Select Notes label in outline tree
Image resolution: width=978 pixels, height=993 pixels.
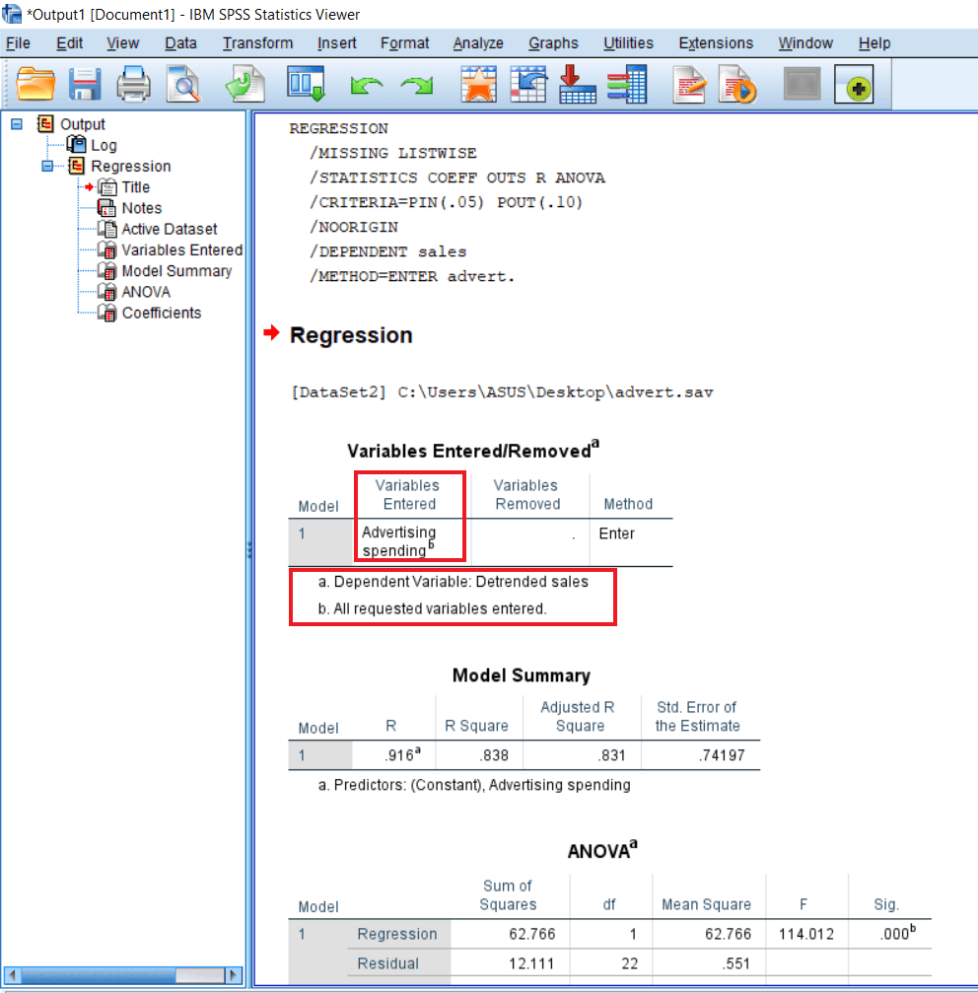(142, 208)
